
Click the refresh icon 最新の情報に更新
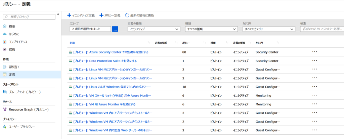(127, 15)
